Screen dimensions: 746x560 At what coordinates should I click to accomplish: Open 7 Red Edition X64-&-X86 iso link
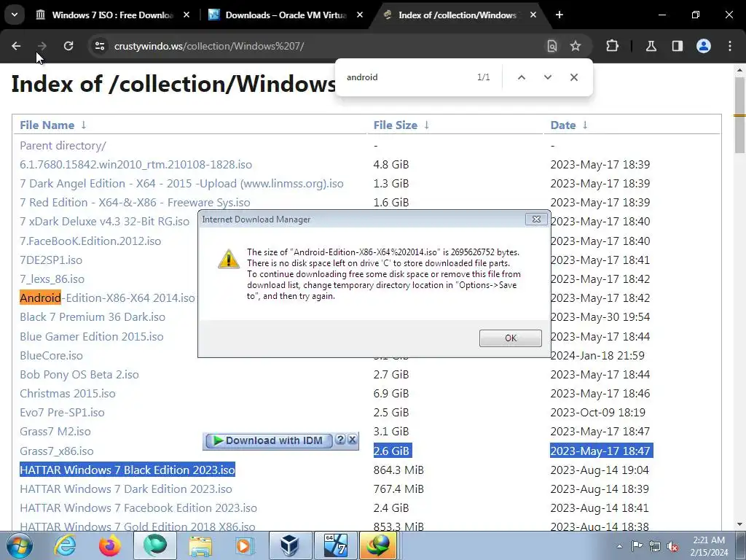(x=135, y=203)
